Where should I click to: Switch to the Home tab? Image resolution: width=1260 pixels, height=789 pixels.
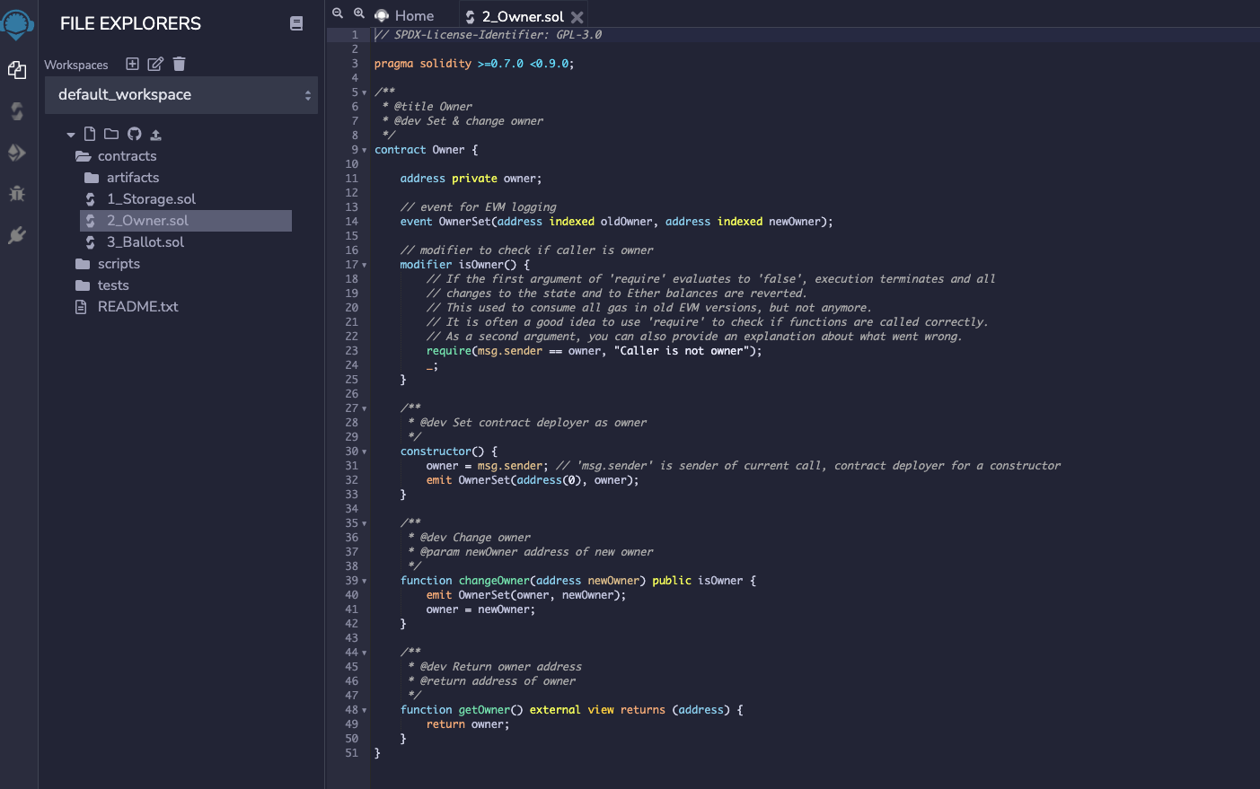pyautogui.click(x=405, y=15)
